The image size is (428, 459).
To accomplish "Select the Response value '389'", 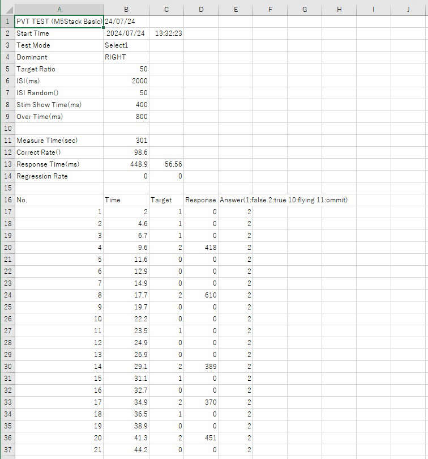I will pyautogui.click(x=201, y=367).
